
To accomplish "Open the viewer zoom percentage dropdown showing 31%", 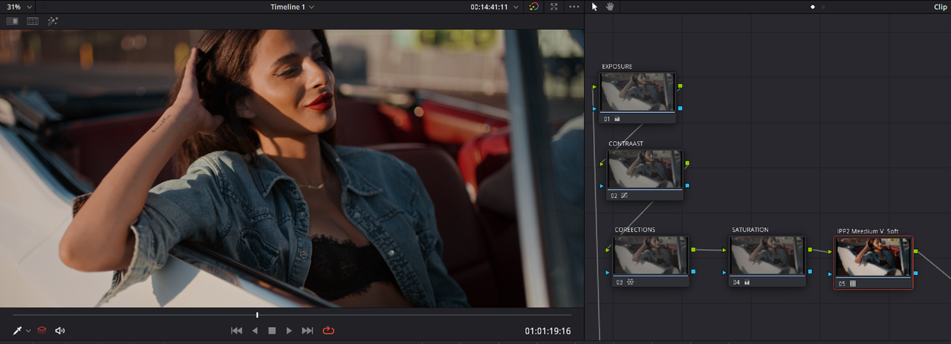I will click(x=20, y=7).
